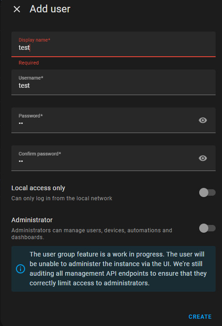This screenshot has width=222, height=326.
Task: Click the Administrator heading label
Action: click(32, 220)
